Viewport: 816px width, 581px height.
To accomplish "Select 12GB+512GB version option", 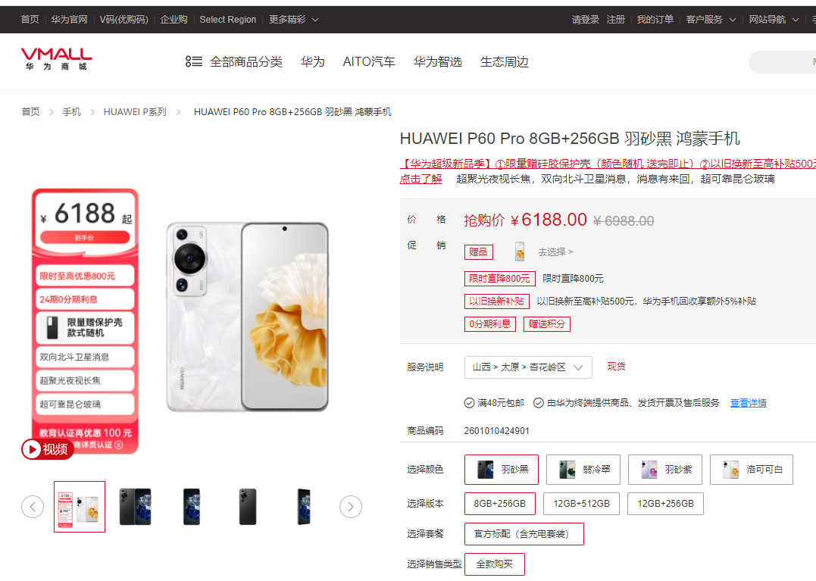I will pyautogui.click(x=581, y=504).
